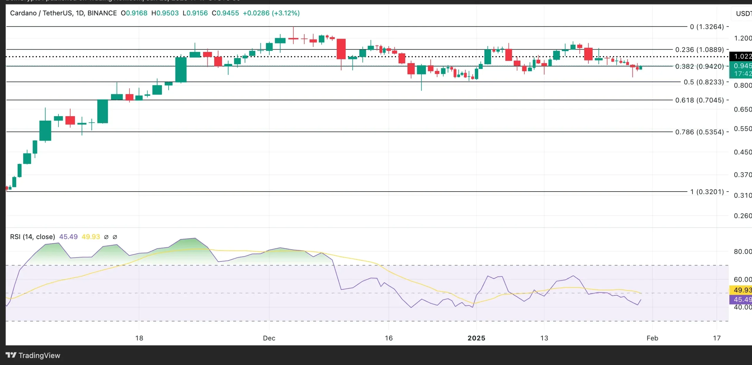
Task: Click the high value H0.9503
Action: [165, 13]
